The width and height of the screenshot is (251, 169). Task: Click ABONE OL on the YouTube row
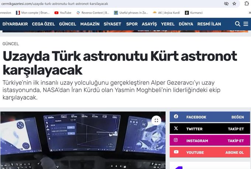tap(234, 152)
